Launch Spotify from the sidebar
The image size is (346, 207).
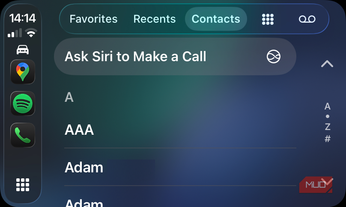[23, 103]
